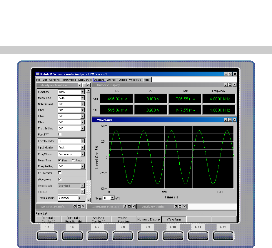Image resolution: width=272 pixels, height=248 pixels.
Task: Expand the Meas Time Auto dropdown
Action: tap(83, 98)
